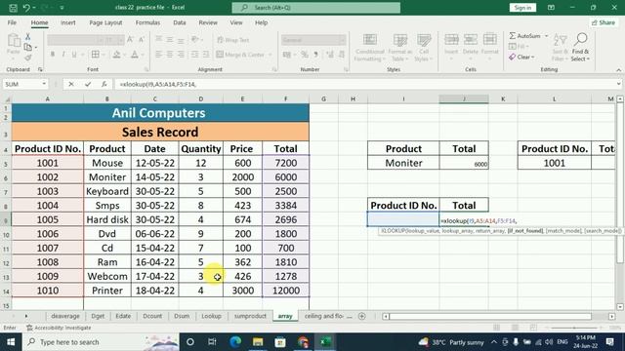Open the sumproduct sheet tab
Viewport: 625px width, 351px height.
tap(250, 316)
